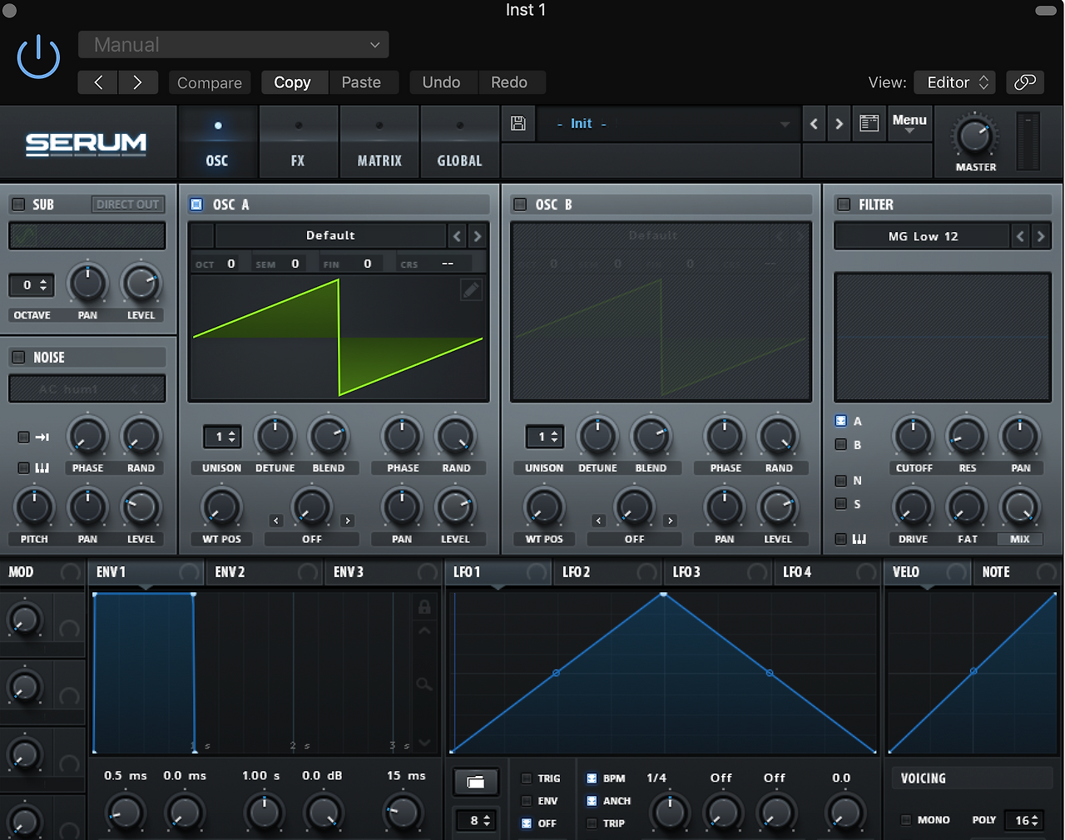Click the ENV 1 modulation source handle
Image resolution: width=1065 pixels, height=840 pixels.
(190, 572)
